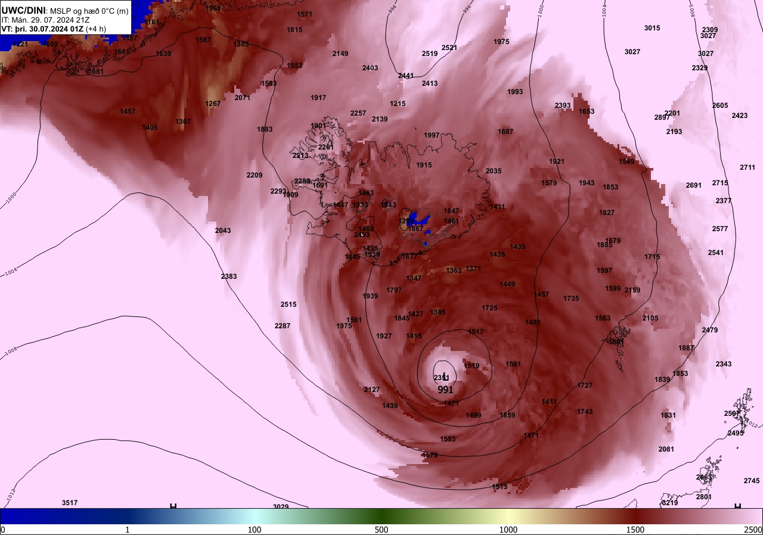Click the 991 low pressure label
Image resolution: width=763 pixels, height=535 pixels.
coord(445,390)
